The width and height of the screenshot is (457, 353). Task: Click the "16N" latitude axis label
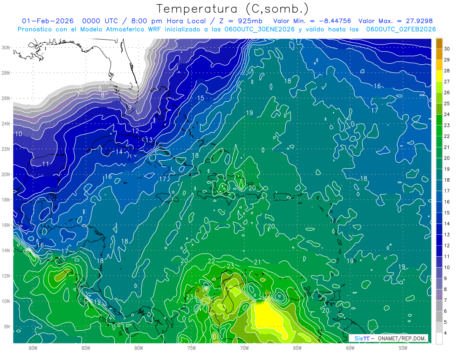(x=6, y=225)
